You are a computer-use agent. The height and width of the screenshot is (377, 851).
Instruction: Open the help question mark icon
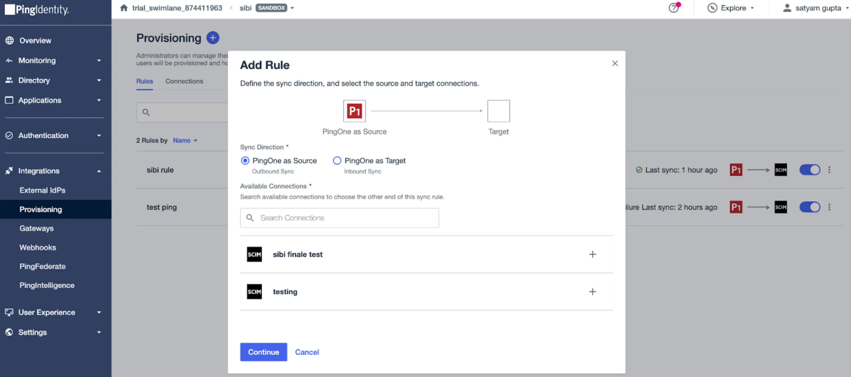[x=673, y=7]
